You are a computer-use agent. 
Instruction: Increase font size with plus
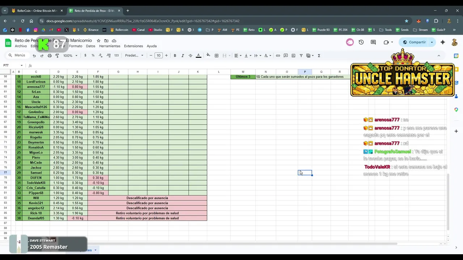[166, 56]
